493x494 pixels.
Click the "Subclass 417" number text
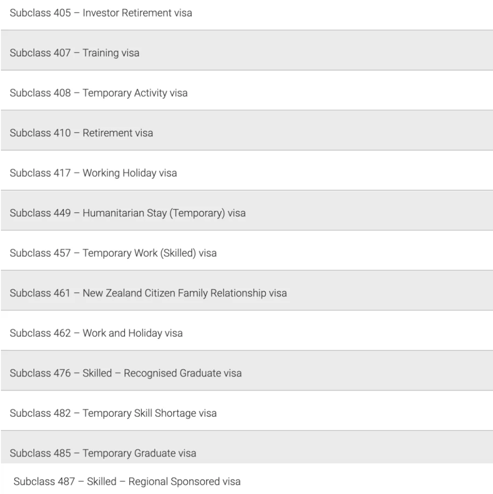[x=40, y=173]
